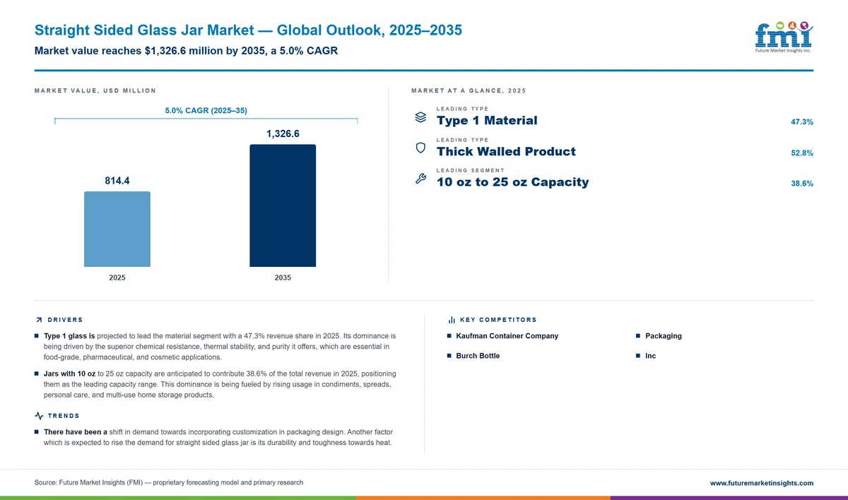
Task: Click the Trends section heading
Action: click(x=64, y=416)
